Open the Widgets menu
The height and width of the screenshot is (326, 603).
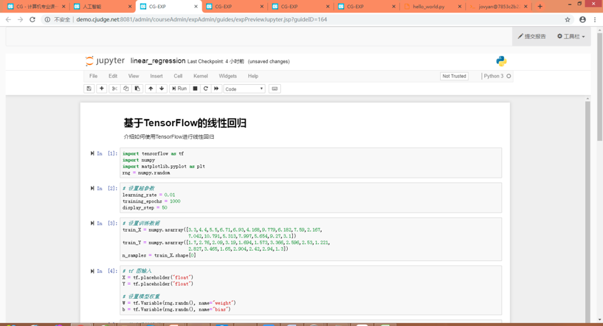pyautogui.click(x=228, y=76)
